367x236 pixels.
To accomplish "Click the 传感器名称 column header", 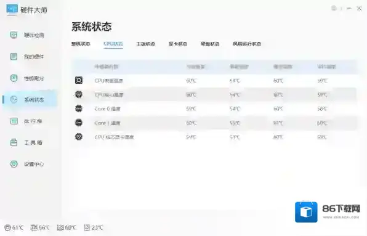I will click(107, 67).
